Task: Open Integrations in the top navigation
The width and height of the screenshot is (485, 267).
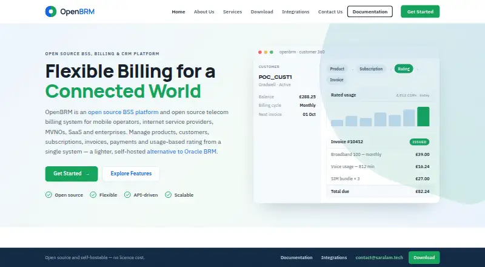Action: (296, 12)
